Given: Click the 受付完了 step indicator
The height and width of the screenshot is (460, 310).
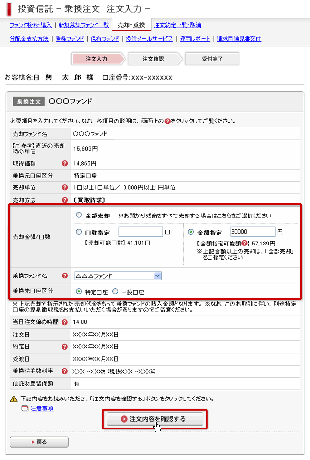Looking at the screenshot, I should (x=212, y=59).
